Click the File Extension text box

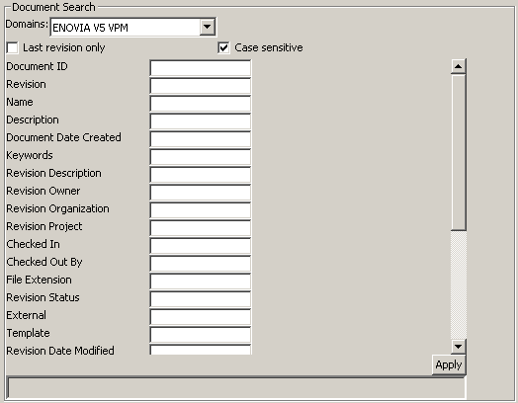[x=201, y=282]
